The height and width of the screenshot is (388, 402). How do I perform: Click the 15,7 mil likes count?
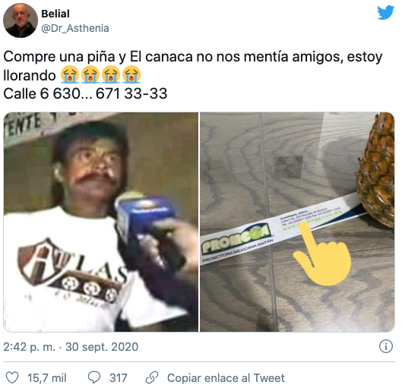pyautogui.click(x=47, y=378)
